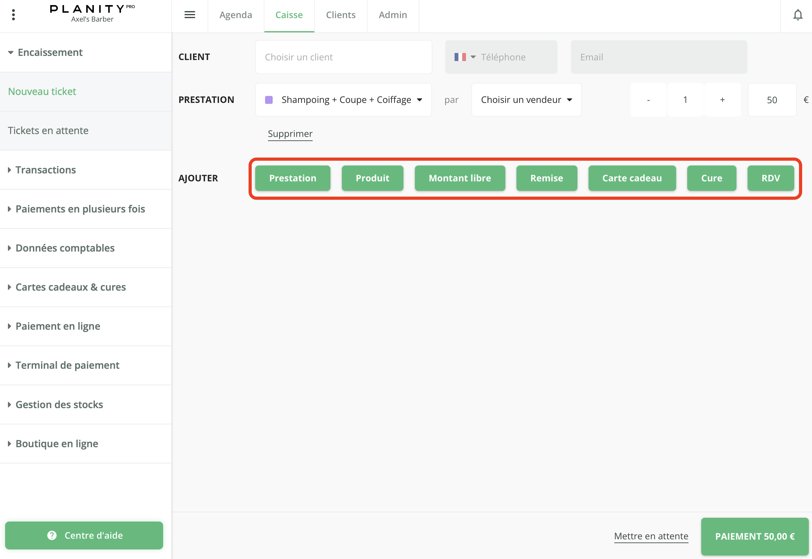This screenshot has height=559, width=812.
Task: Click Mettre en attente link
Action: (651, 536)
